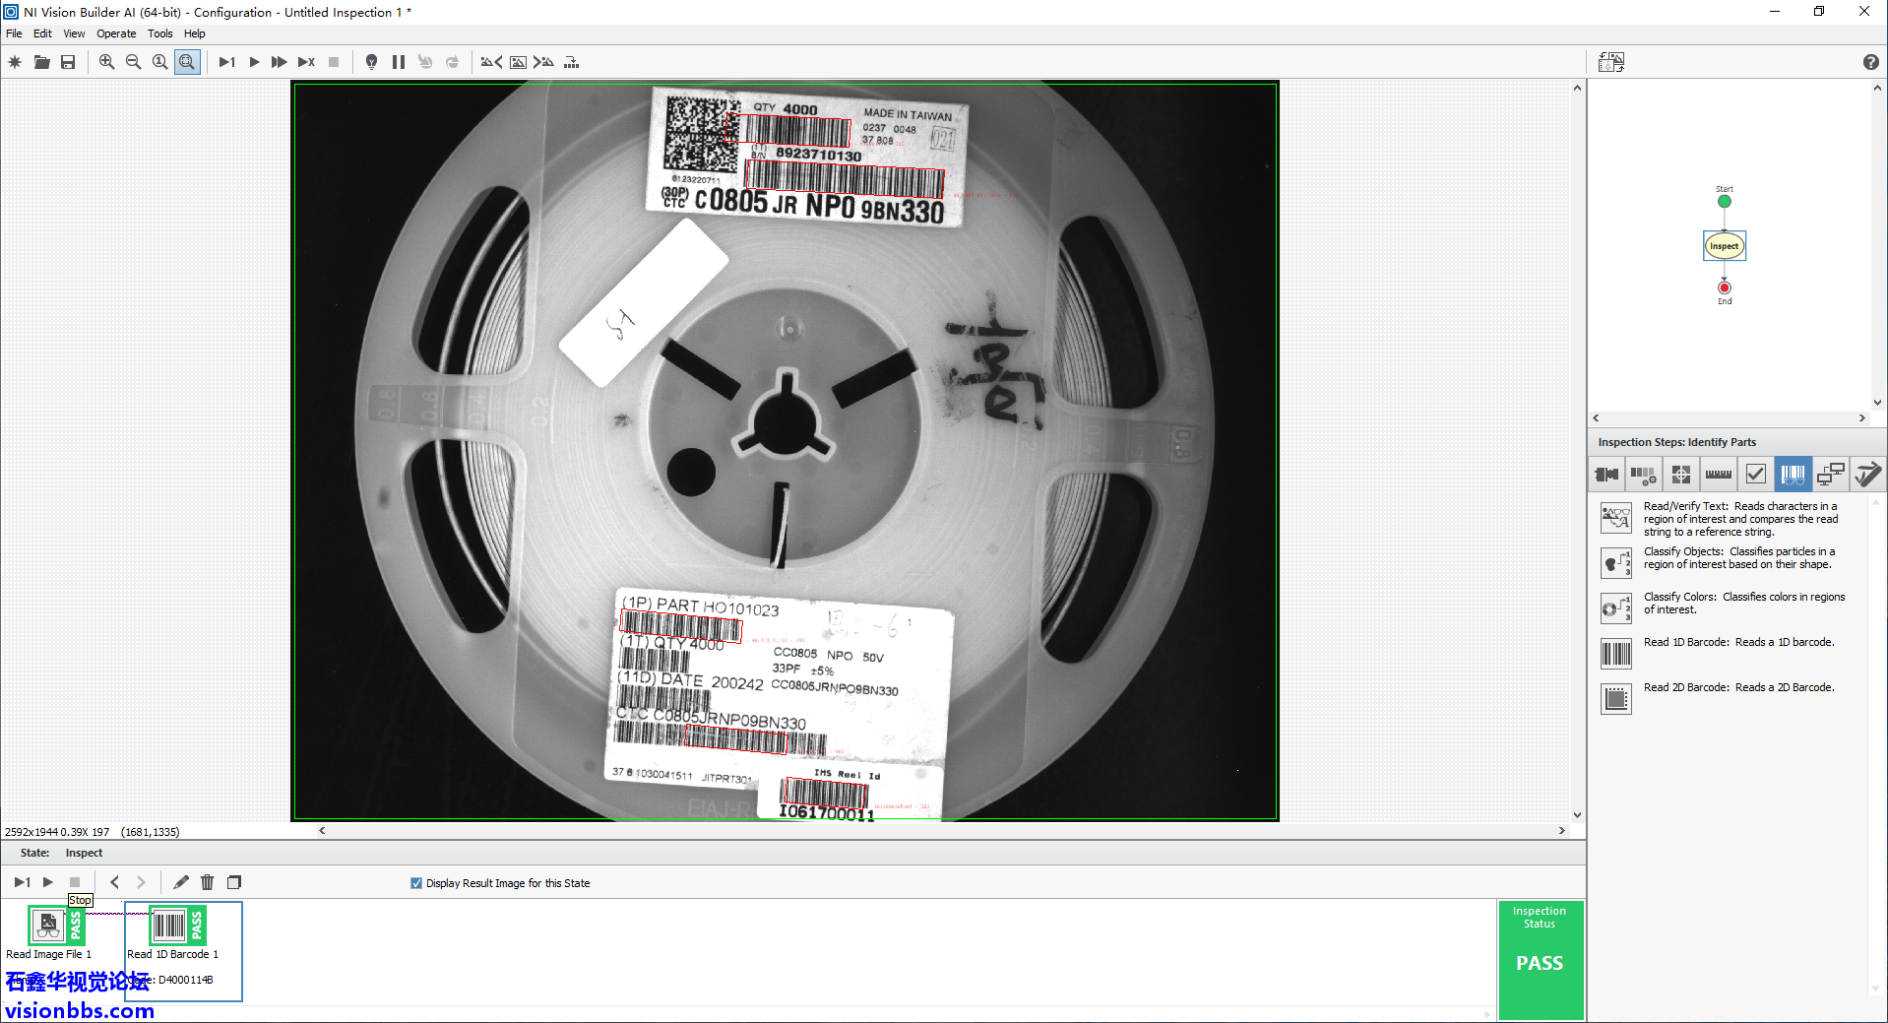Run inspection until failure icon
This screenshot has height=1023, width=1888.
coord(306,62)
